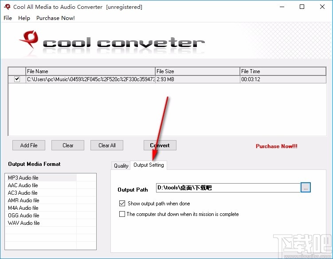
Task: Click the Add File button
Action: 29,145
